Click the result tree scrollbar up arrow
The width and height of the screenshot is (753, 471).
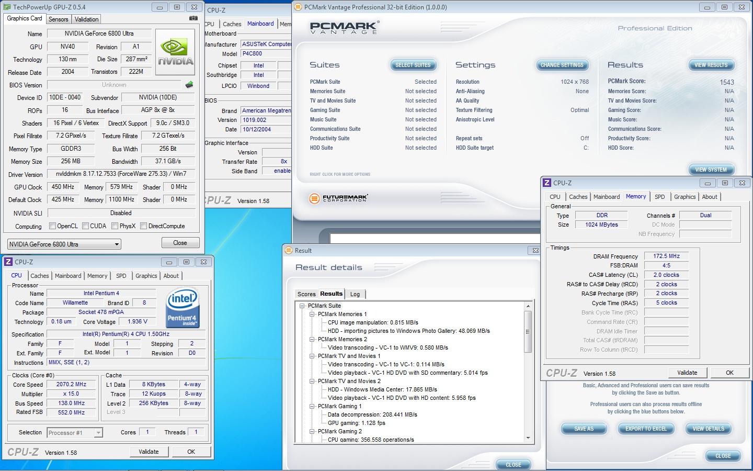(x=528, y=306)
